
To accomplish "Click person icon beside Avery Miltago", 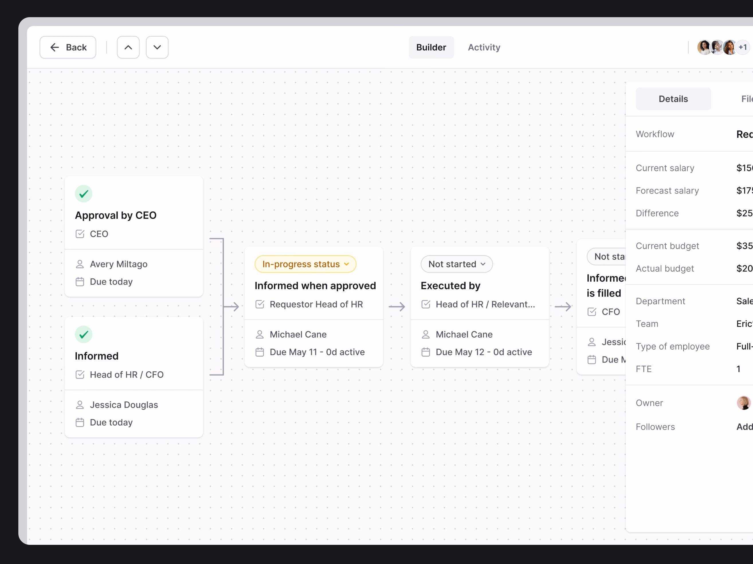I will click(80, 264).
